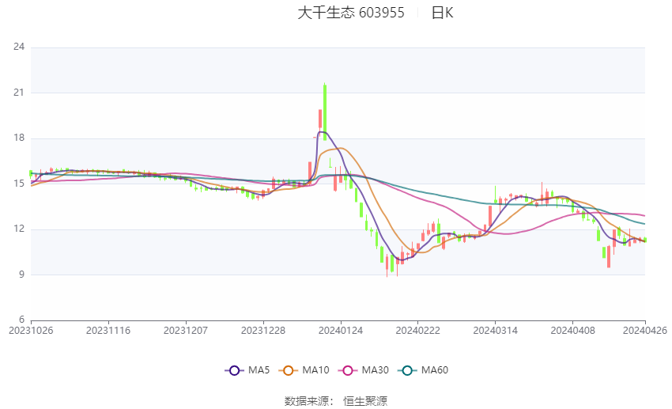Image resolution: width=672 pixels, height=409 pixels.
Task: Click the 20240124 date axis label
Action: point(341,331)
